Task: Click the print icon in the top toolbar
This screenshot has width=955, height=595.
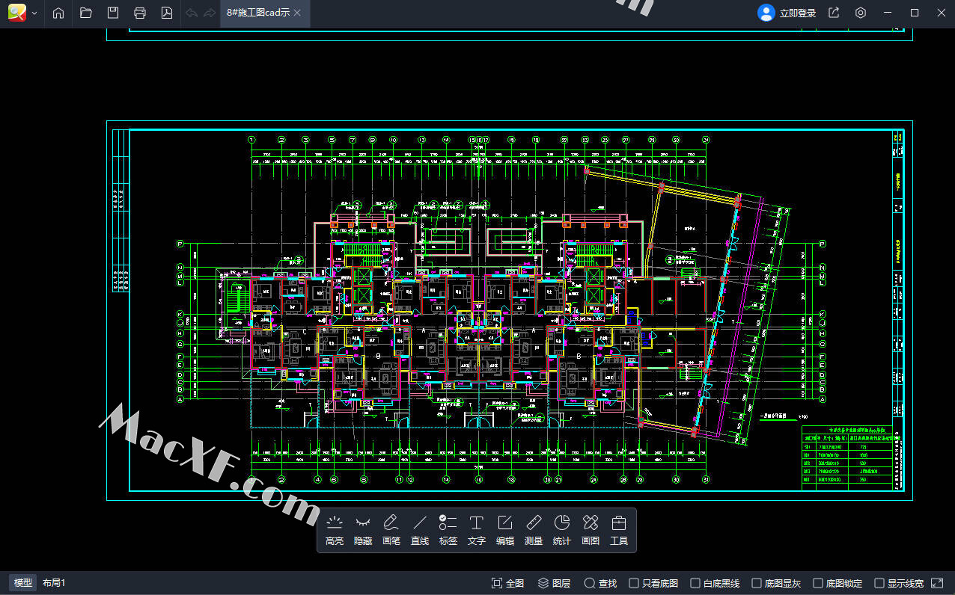Action: pos(139,13)
